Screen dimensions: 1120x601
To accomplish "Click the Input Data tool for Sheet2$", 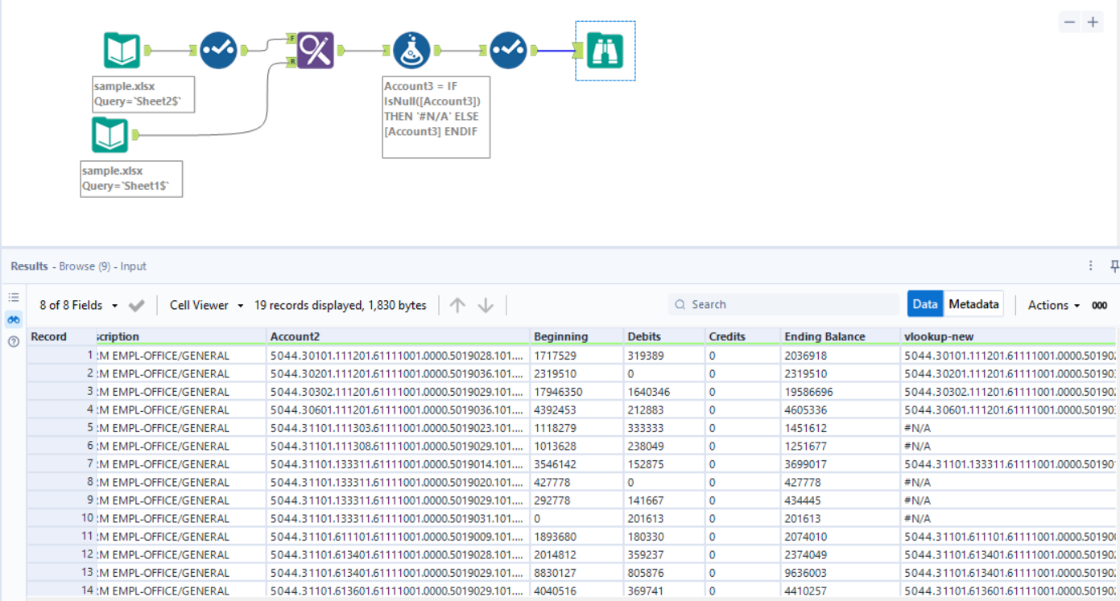I will point(122,49).
